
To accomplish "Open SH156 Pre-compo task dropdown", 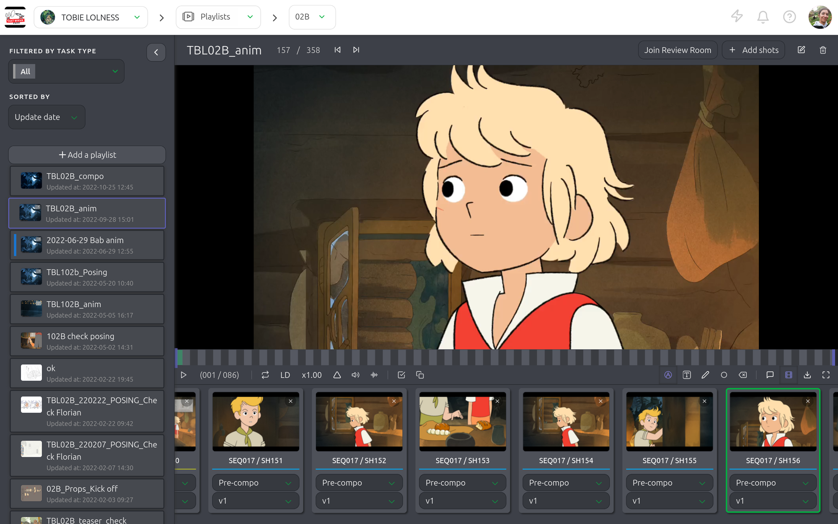I will 773,483.
